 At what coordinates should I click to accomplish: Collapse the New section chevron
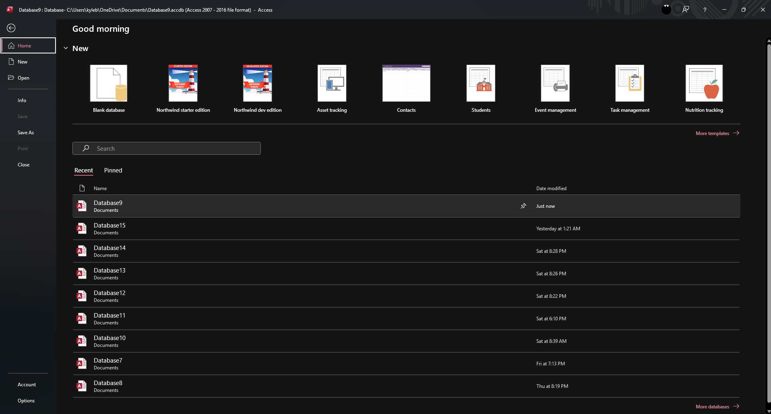(66, 48)
